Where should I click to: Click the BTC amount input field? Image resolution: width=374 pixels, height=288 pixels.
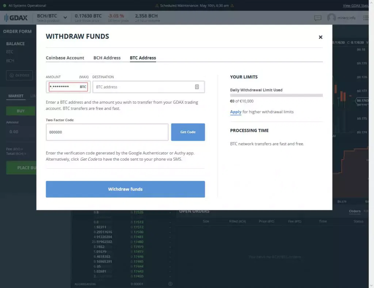(x=64, y=87)
